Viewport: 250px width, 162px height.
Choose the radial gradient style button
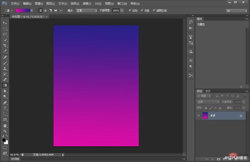pyautogui.click(x=45, y=10)
